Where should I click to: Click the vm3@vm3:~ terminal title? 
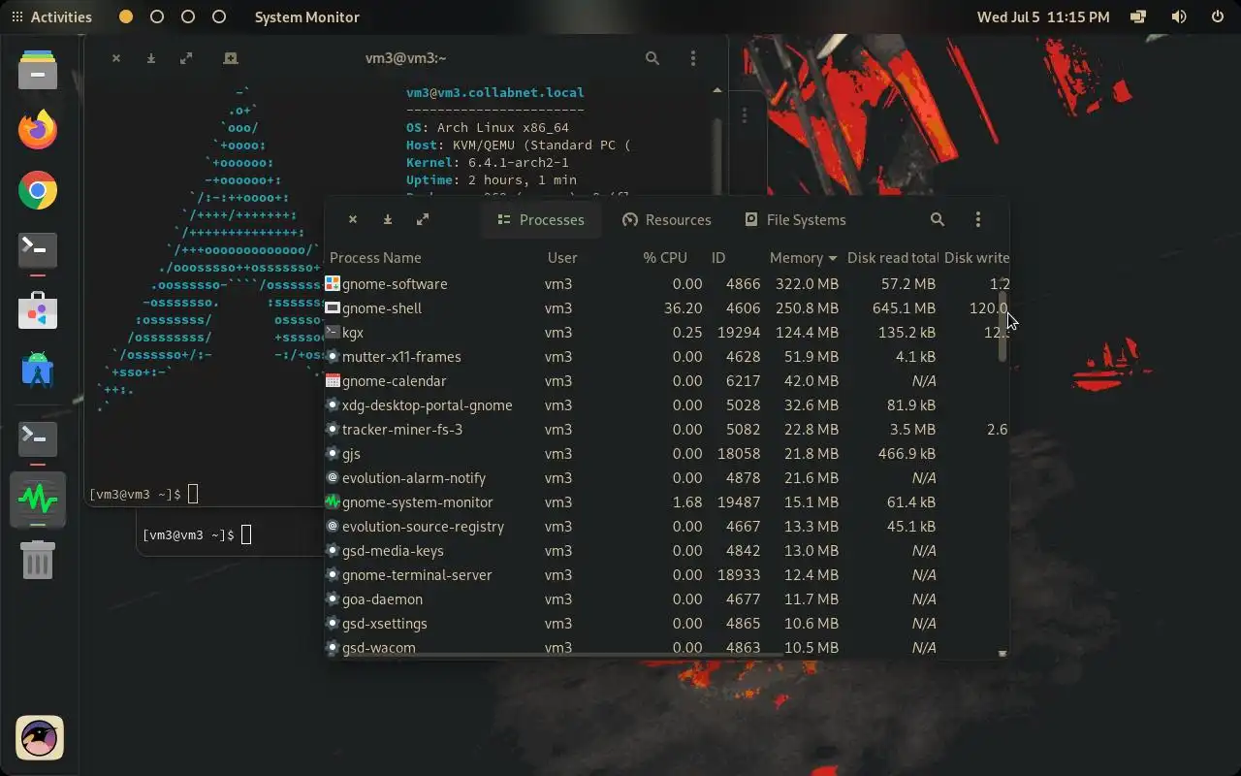click(405, 58)
